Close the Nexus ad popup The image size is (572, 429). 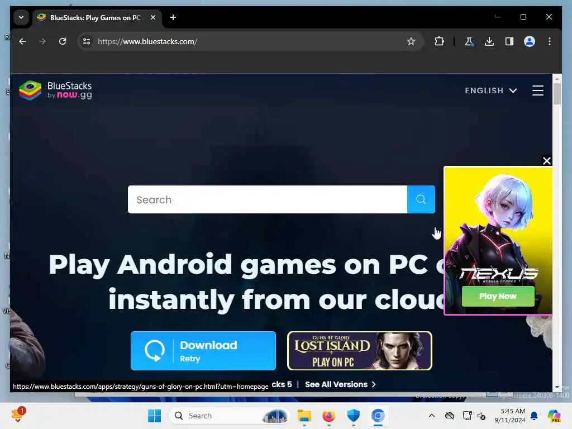pyautogui.click(x=546, y=161)
